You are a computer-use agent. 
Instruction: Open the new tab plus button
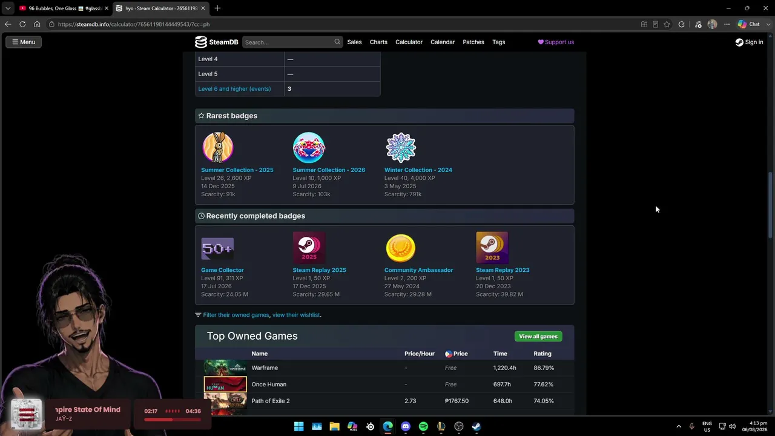coord(217,8)
